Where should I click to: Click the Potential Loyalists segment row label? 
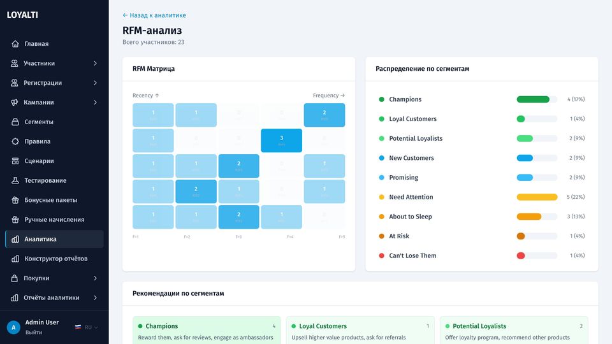click(416, 138)
